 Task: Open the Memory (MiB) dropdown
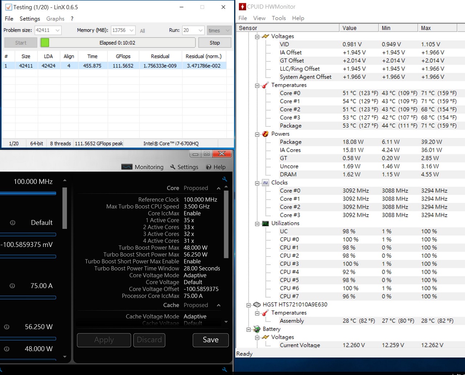pyautogui.click(x=132, y=31)
